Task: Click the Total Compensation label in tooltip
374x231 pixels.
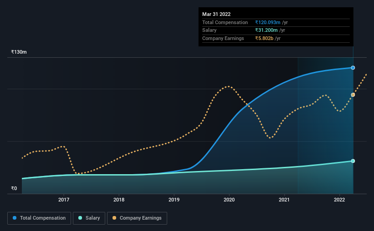Action: (x=225, y=22)
